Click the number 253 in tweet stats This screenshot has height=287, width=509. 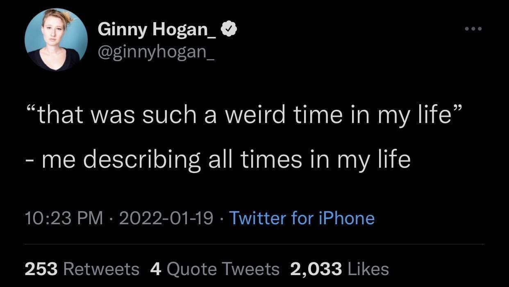click(42, 269)
